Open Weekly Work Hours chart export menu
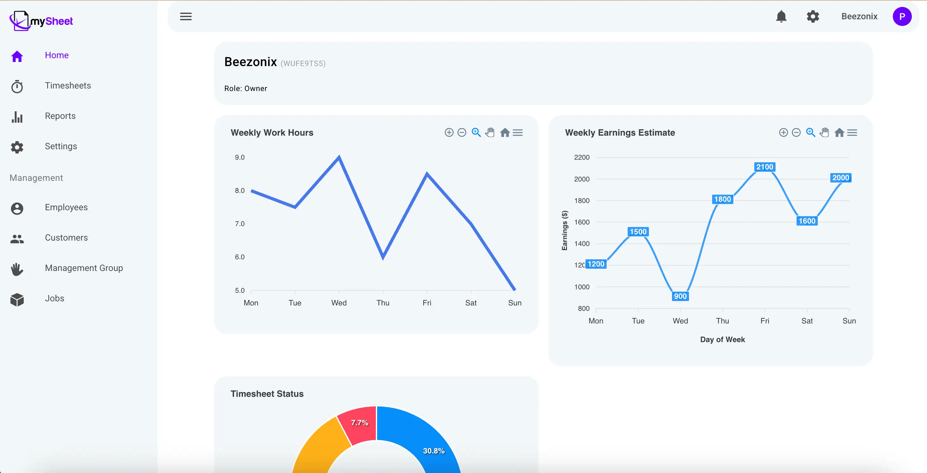The width and height of the screenshot is (927, 473). click(x=518, y=133)
